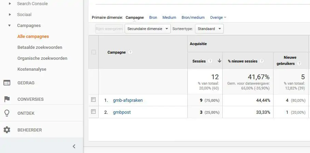Open the Gedrag section icon
The height and width of the screenshot is (153, 310).
click(x=7, y=83)
